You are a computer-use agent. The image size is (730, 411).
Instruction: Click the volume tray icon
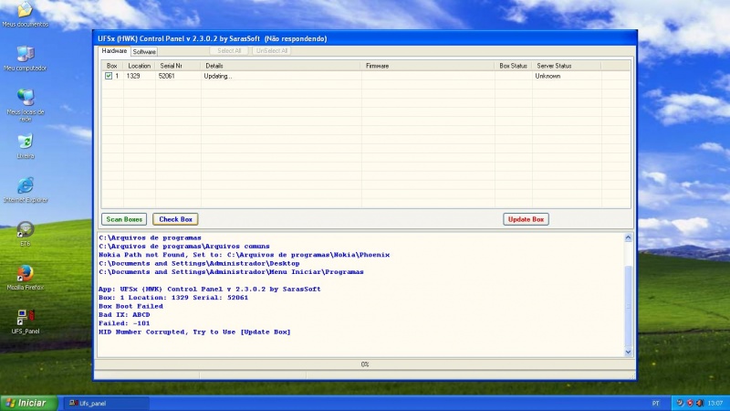pyautogui.click(x=699, y=403)
